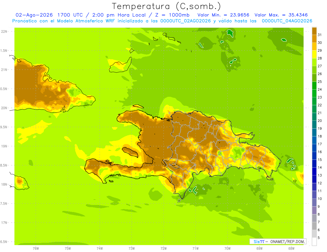Click the '70W' longitude axis label

(228, 248)
